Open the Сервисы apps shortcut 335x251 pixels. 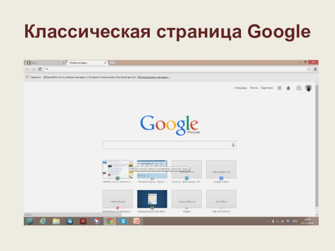click(33, 77)
